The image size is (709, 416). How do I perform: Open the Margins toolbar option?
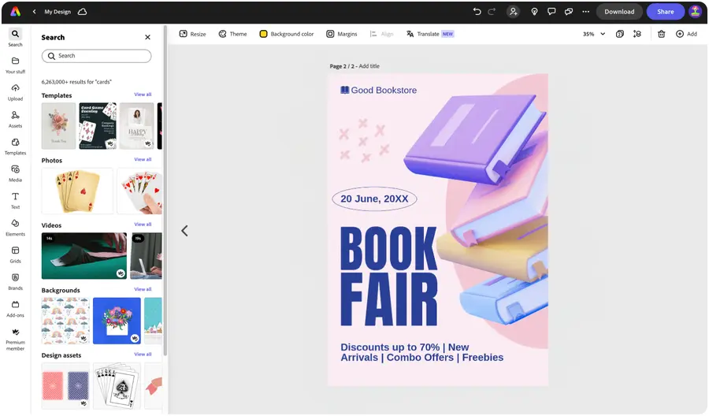(341, 34)
